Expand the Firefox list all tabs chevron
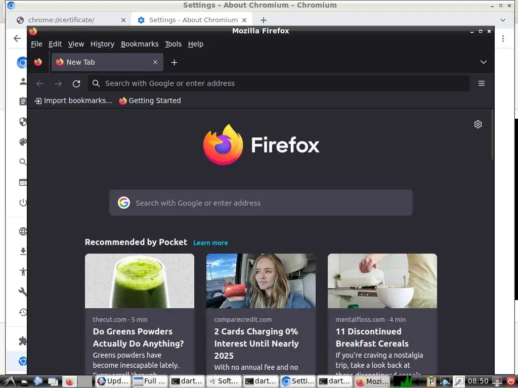This screenshot has width=518, height=388. (483, 62)
